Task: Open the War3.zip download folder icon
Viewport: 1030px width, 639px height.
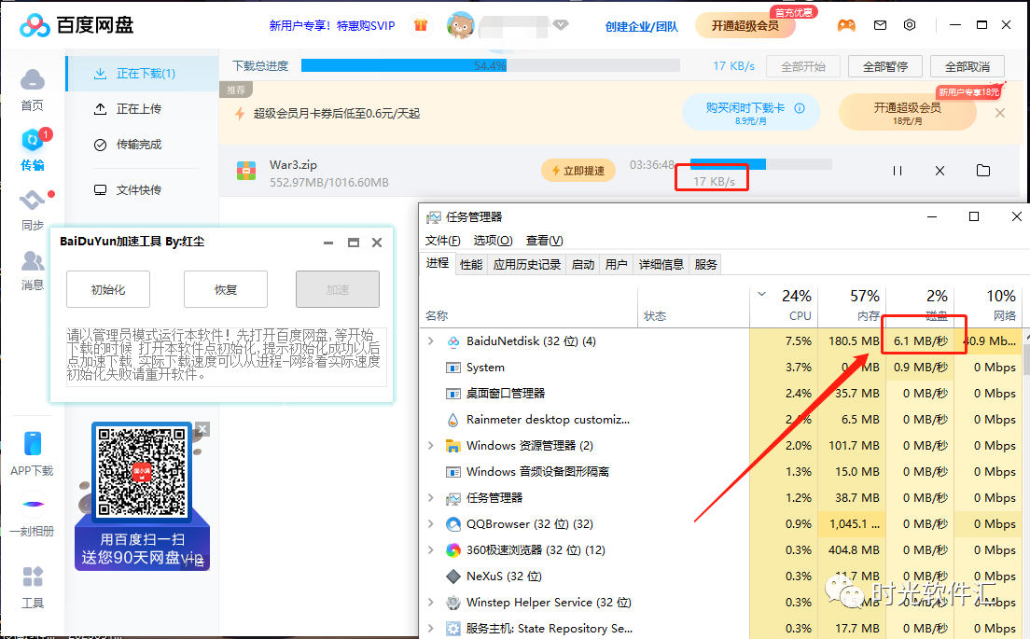Action: (x=983, y=170)
